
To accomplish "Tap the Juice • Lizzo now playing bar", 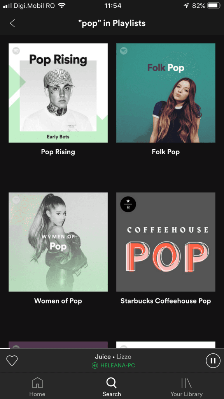I will pyautogui.click(x=112, y=356).
